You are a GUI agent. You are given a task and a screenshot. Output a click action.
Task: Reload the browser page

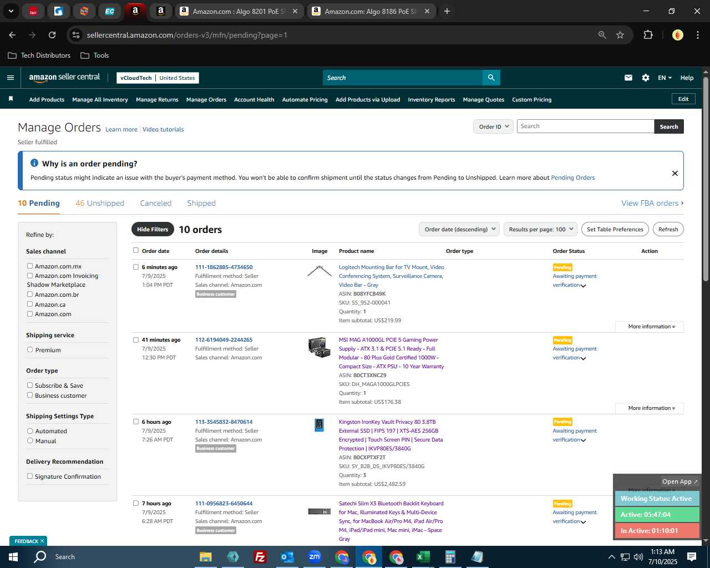pos(52,35)
